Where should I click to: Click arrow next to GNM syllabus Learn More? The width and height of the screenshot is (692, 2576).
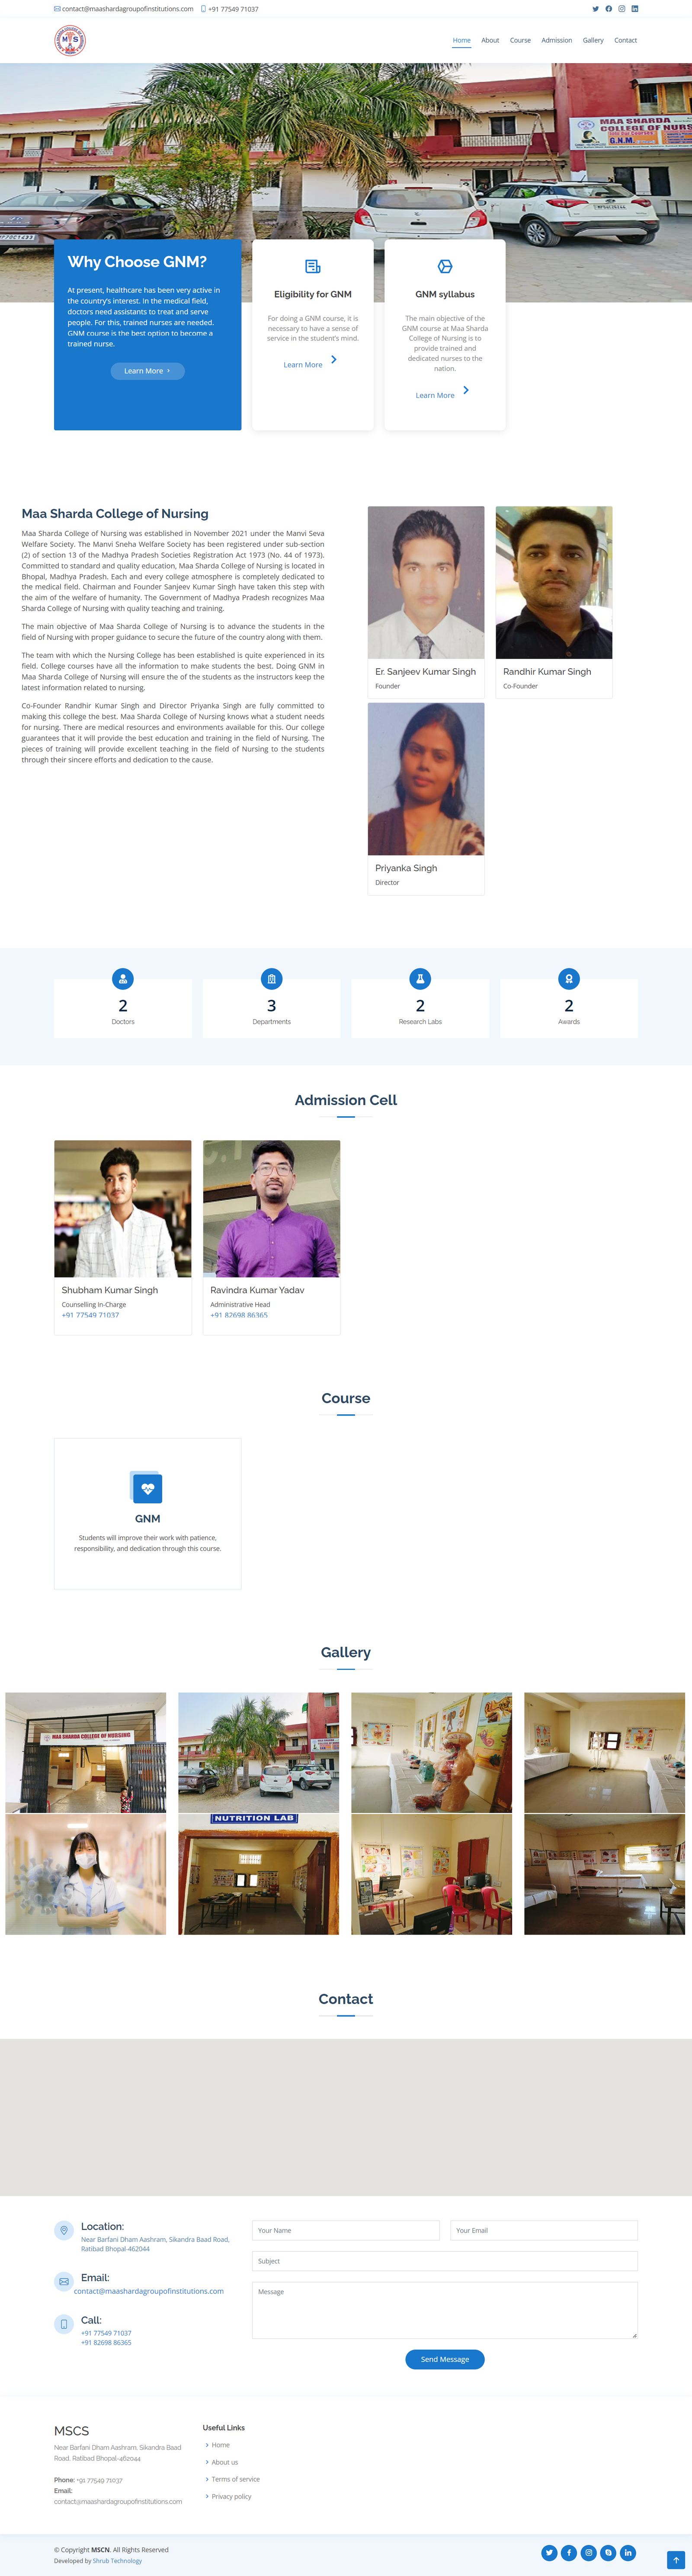[x=466, y=390]
